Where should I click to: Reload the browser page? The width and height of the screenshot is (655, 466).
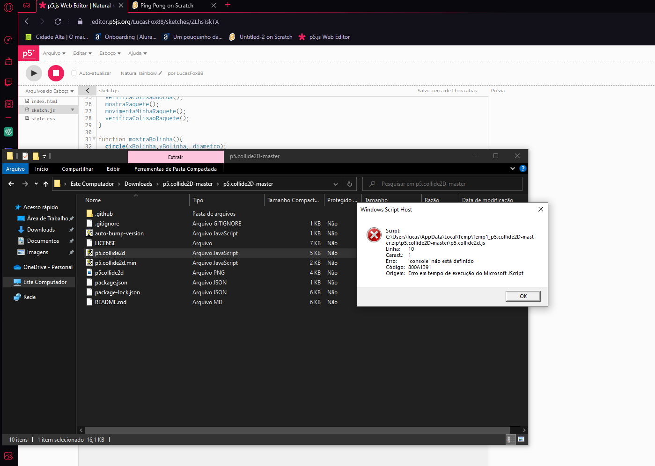tap(58, 22)
